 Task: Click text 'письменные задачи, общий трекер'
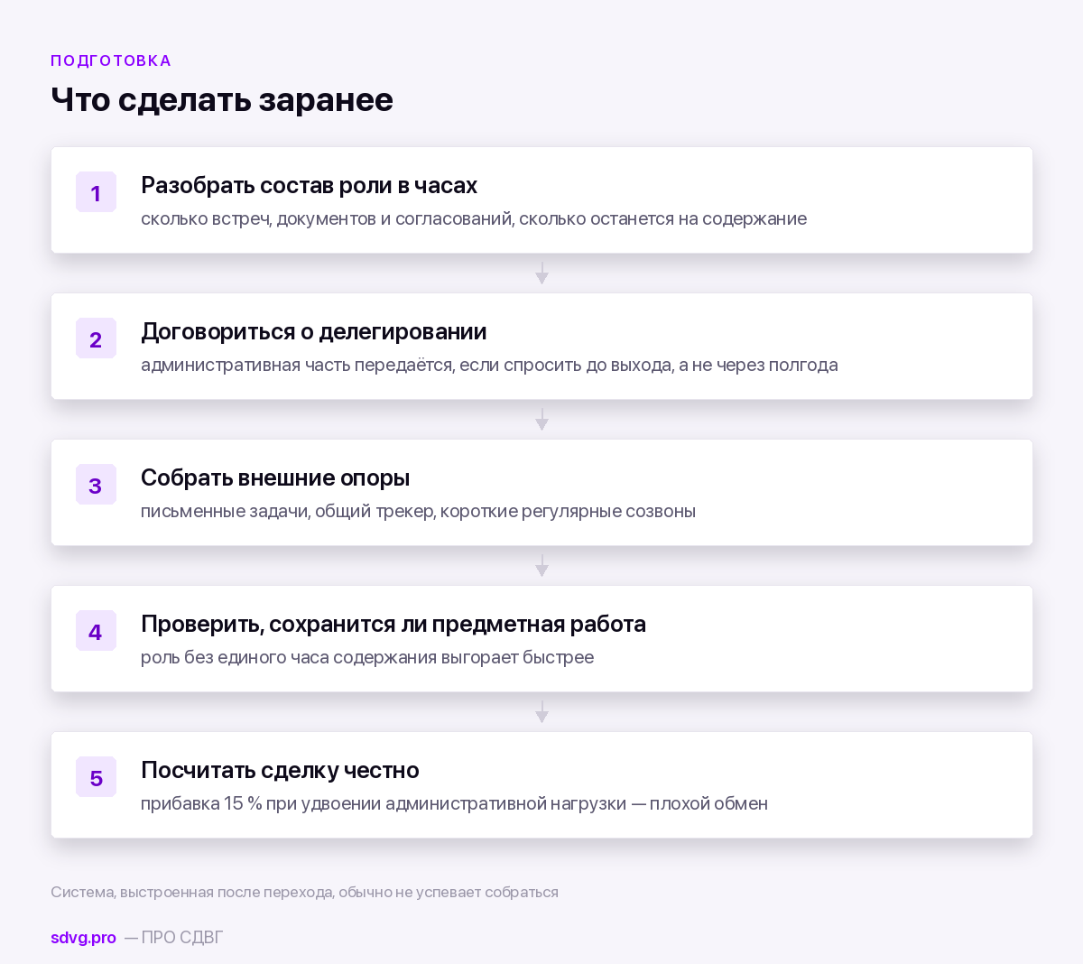pos(288,511)
